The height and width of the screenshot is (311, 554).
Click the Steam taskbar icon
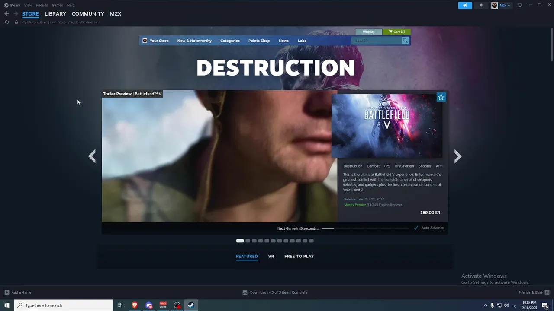coord(191,305)
